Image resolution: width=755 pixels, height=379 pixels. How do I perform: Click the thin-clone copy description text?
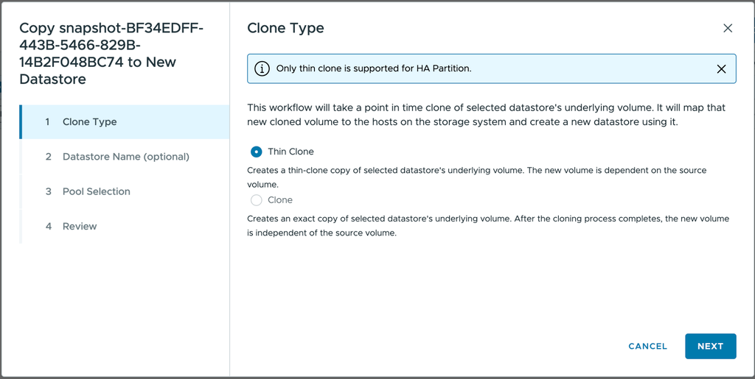[477, 177]
